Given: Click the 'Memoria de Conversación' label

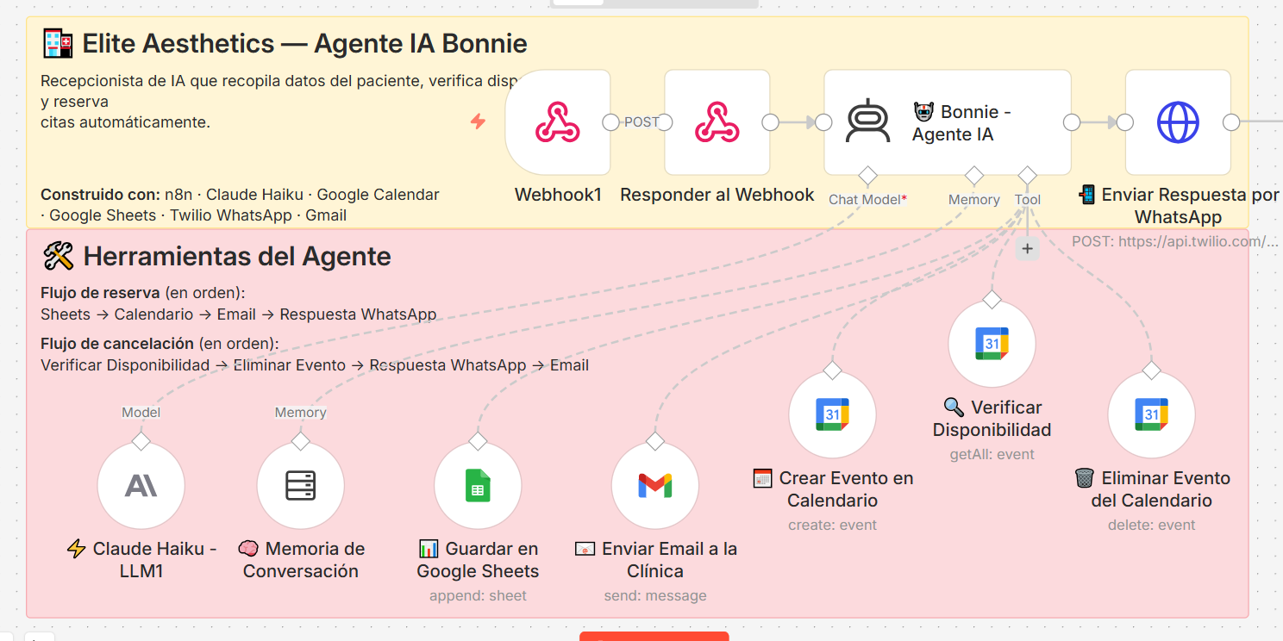Looking at the screenshot, I should [x=301, y=560].
